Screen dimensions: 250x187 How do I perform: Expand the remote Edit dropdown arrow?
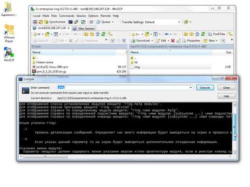[x=168, y=41]
